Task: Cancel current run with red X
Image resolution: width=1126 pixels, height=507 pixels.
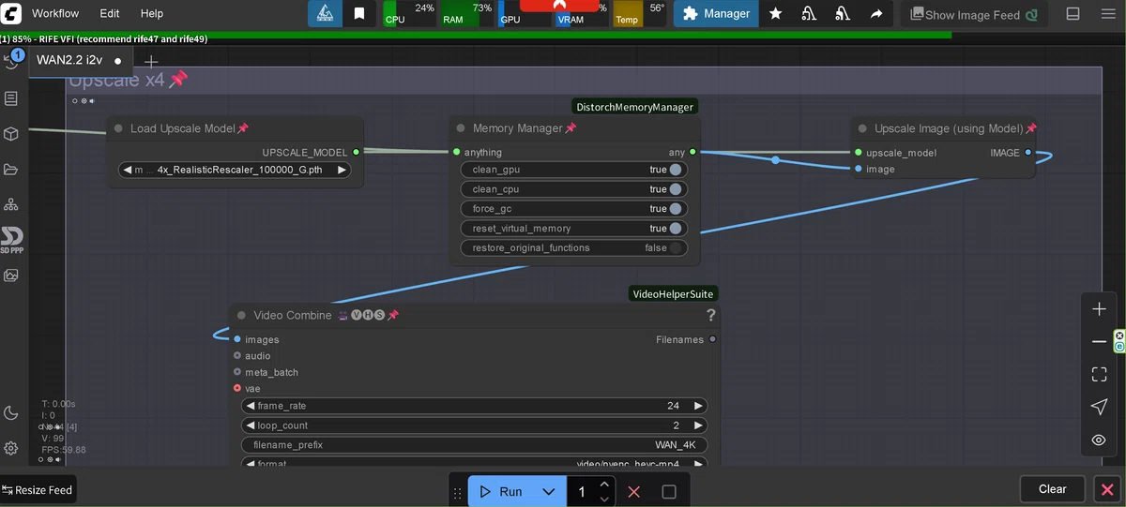Action: pyautogui.click(x=634, y=492)
